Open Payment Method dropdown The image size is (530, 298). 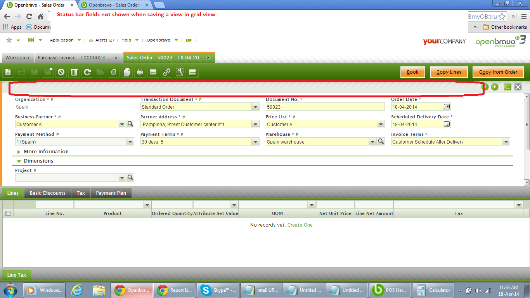point(130,142)
